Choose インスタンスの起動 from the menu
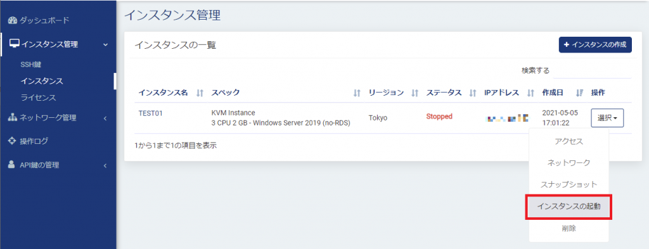The width and height of the screenshot is (649, 249). pos(569,206)
